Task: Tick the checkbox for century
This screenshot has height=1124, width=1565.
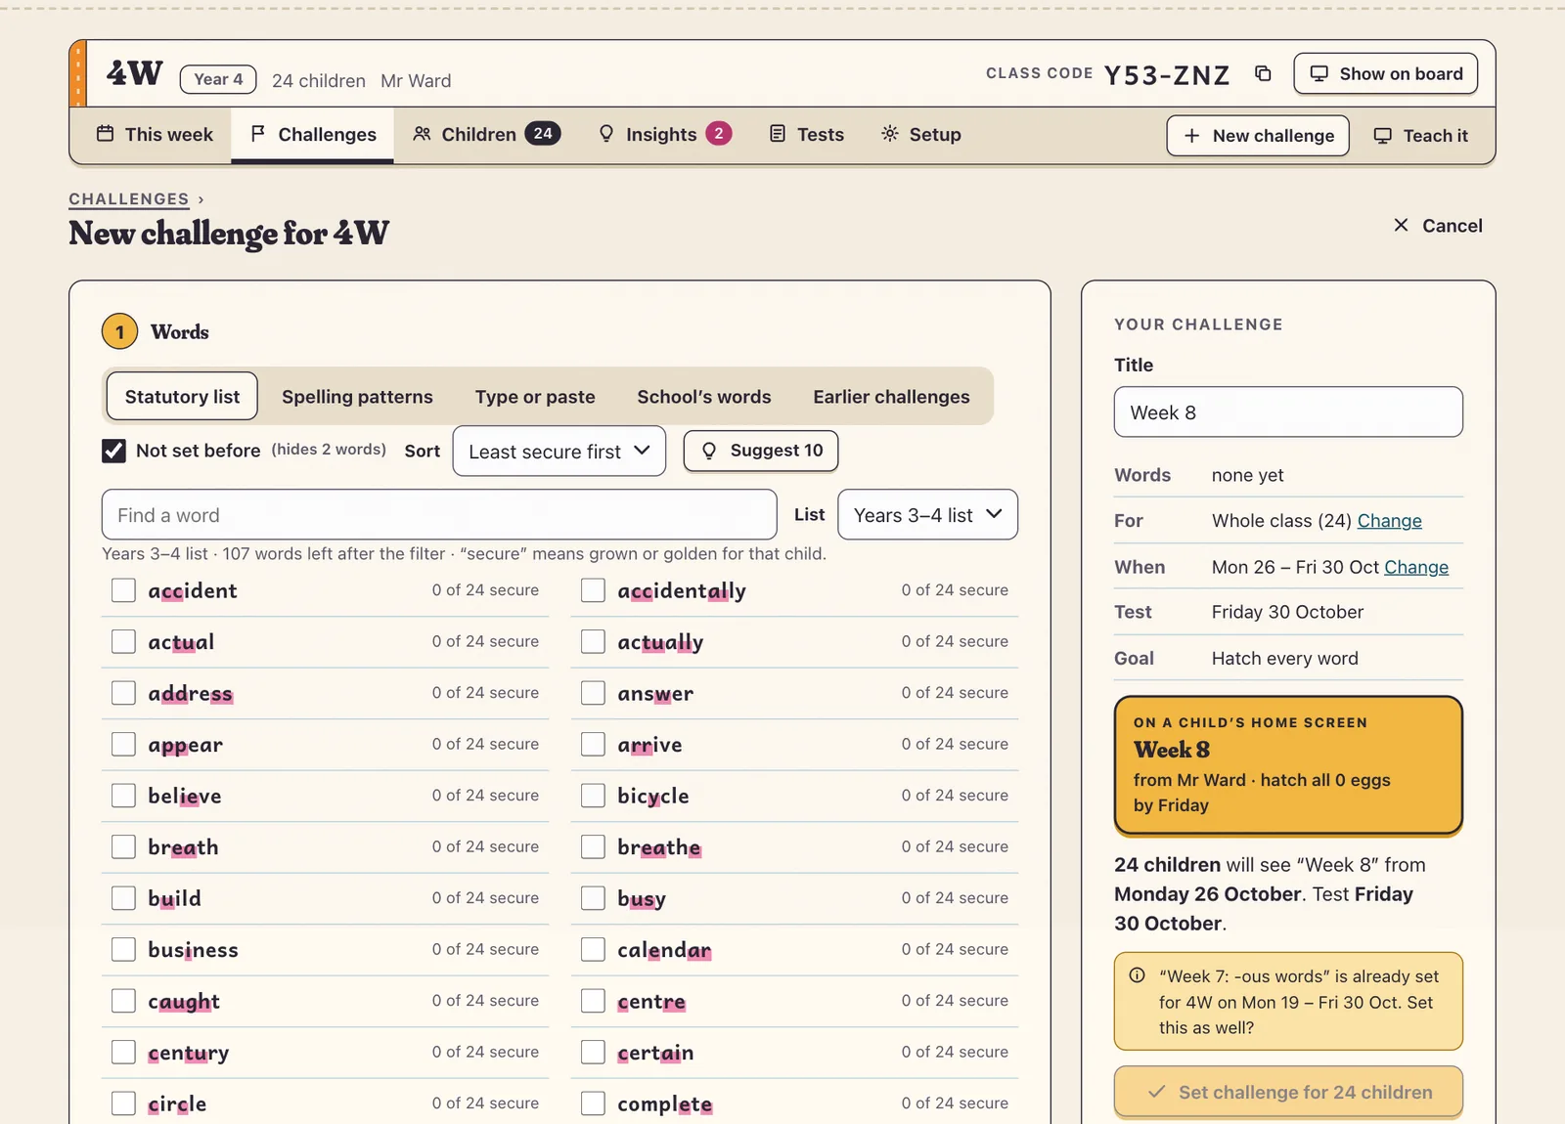Action: (x=123, y=1052)
